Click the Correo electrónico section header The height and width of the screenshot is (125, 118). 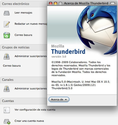click(x=24, y=4)
